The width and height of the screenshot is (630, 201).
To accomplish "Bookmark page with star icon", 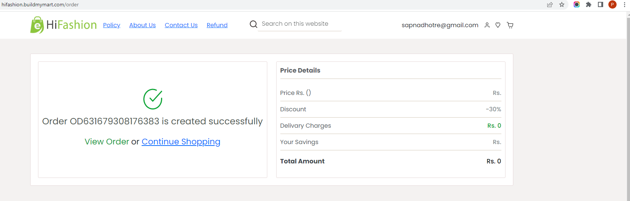I will tap(562, 5).
